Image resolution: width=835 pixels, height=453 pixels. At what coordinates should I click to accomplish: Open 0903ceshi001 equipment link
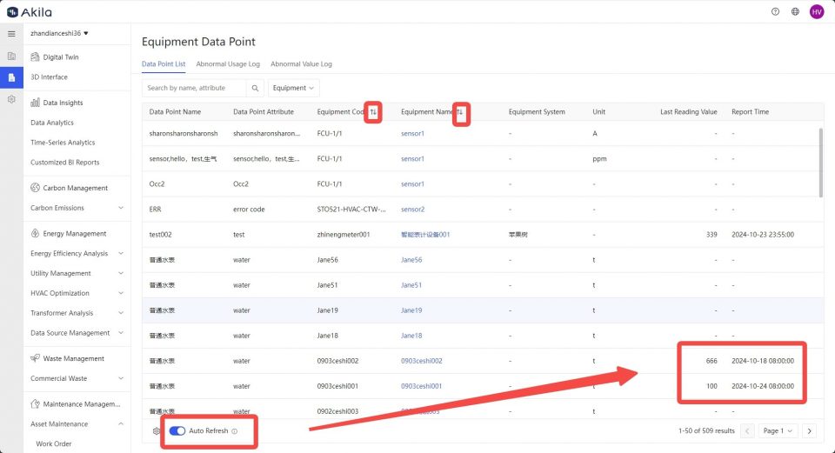coord(422,386)
